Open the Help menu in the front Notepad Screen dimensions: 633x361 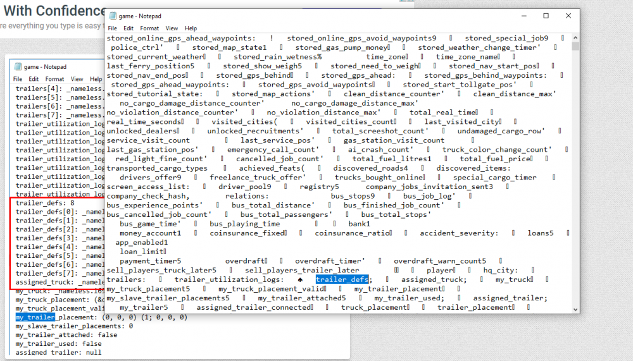point(191,28)
